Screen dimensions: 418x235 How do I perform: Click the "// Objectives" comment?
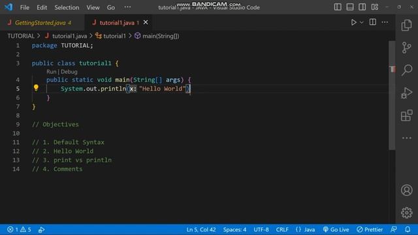click(56, 125)
